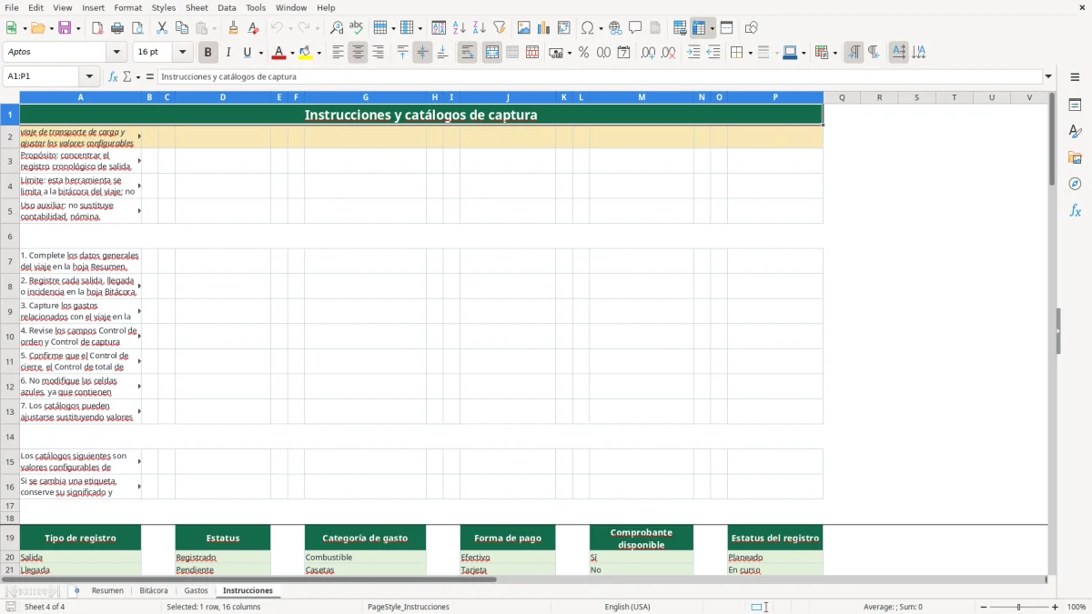
Task: Format as percent icon
Action: [x=583, y=53]
